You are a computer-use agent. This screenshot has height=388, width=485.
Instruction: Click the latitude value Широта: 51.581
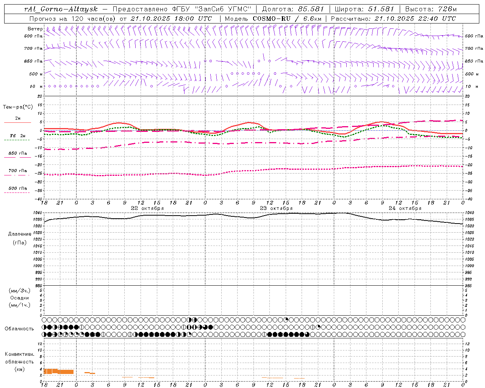pos(365,9)
